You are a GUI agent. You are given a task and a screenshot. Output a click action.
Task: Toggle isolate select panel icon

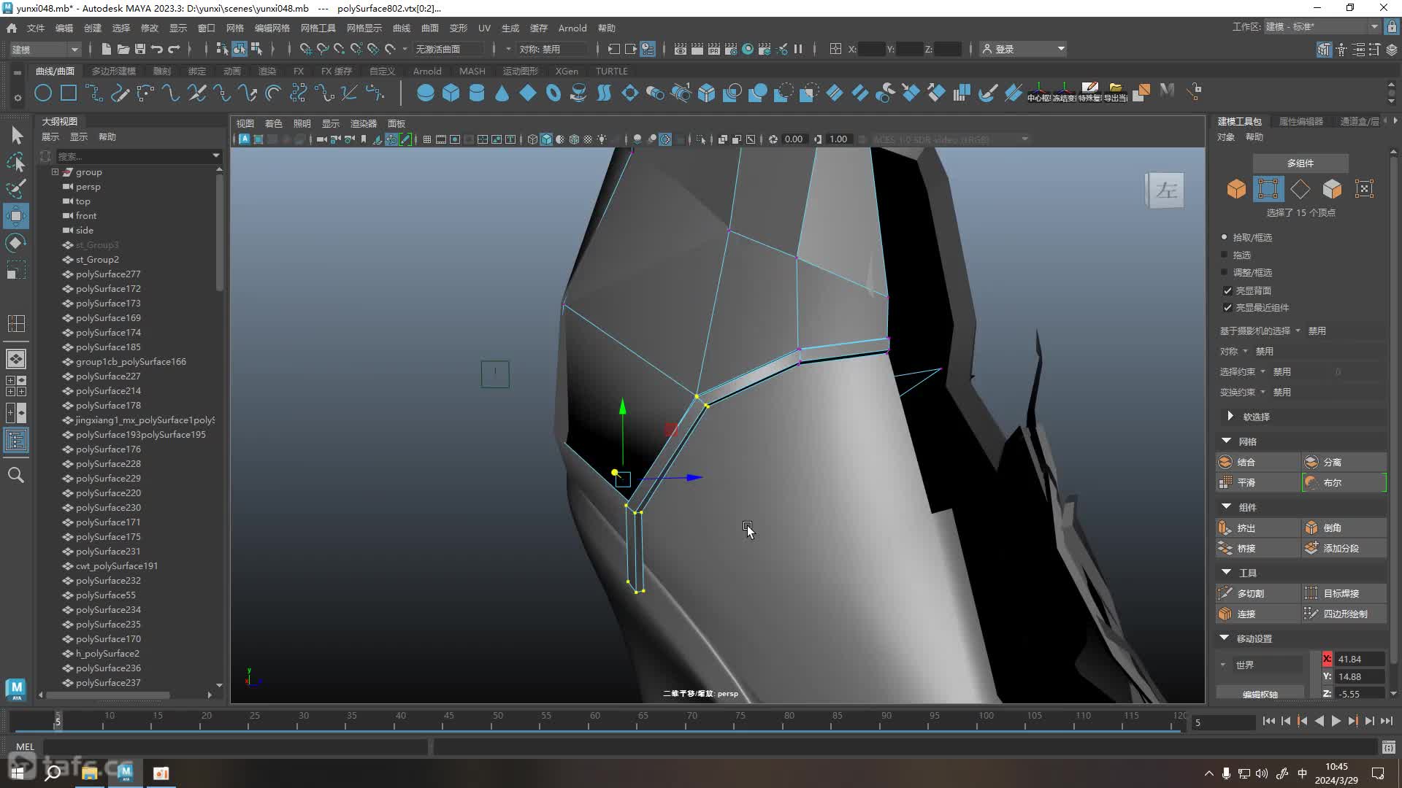tap(702, 139)
